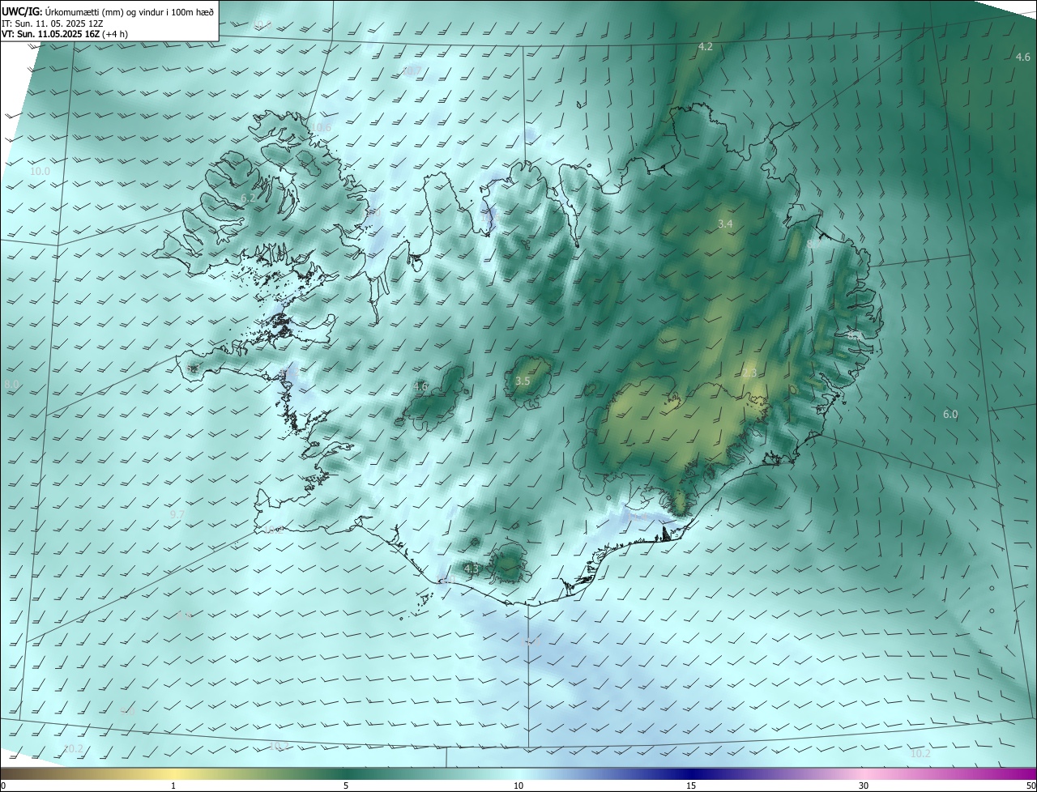Click the 2.3 value north of Vatnajökull
This screenshot has height=792, width=1037.
point(749,373)
